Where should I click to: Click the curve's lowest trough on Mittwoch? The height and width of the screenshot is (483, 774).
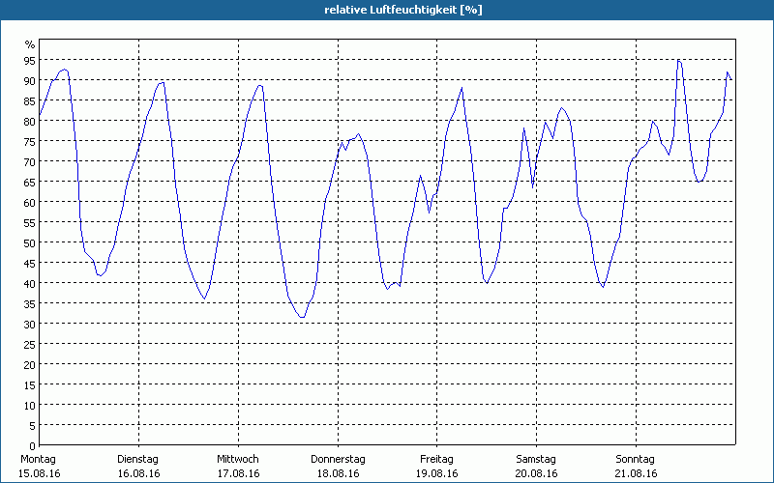[302, 317]
